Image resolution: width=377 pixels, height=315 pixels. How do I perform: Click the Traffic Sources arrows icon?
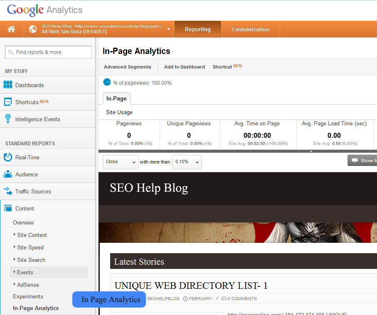pyautogui.click(x=8, y=191)
